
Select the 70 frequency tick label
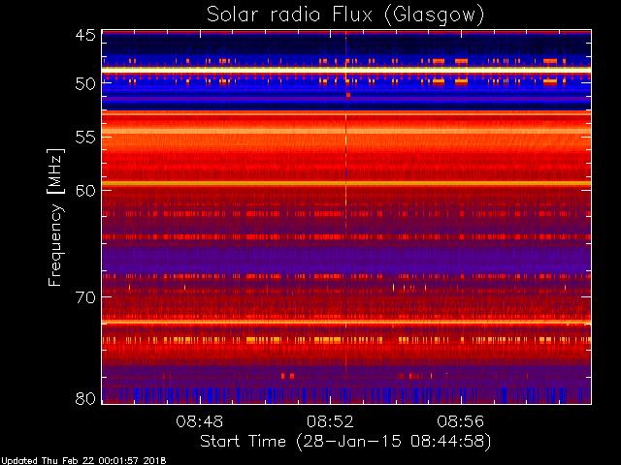(x=85, y=297)
